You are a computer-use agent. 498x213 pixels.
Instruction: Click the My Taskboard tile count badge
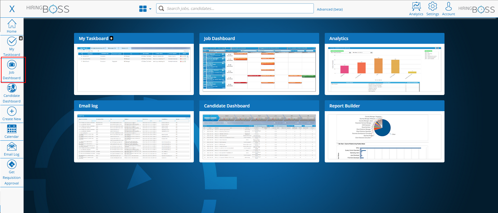pyautogui.click(x=111, y=38)
